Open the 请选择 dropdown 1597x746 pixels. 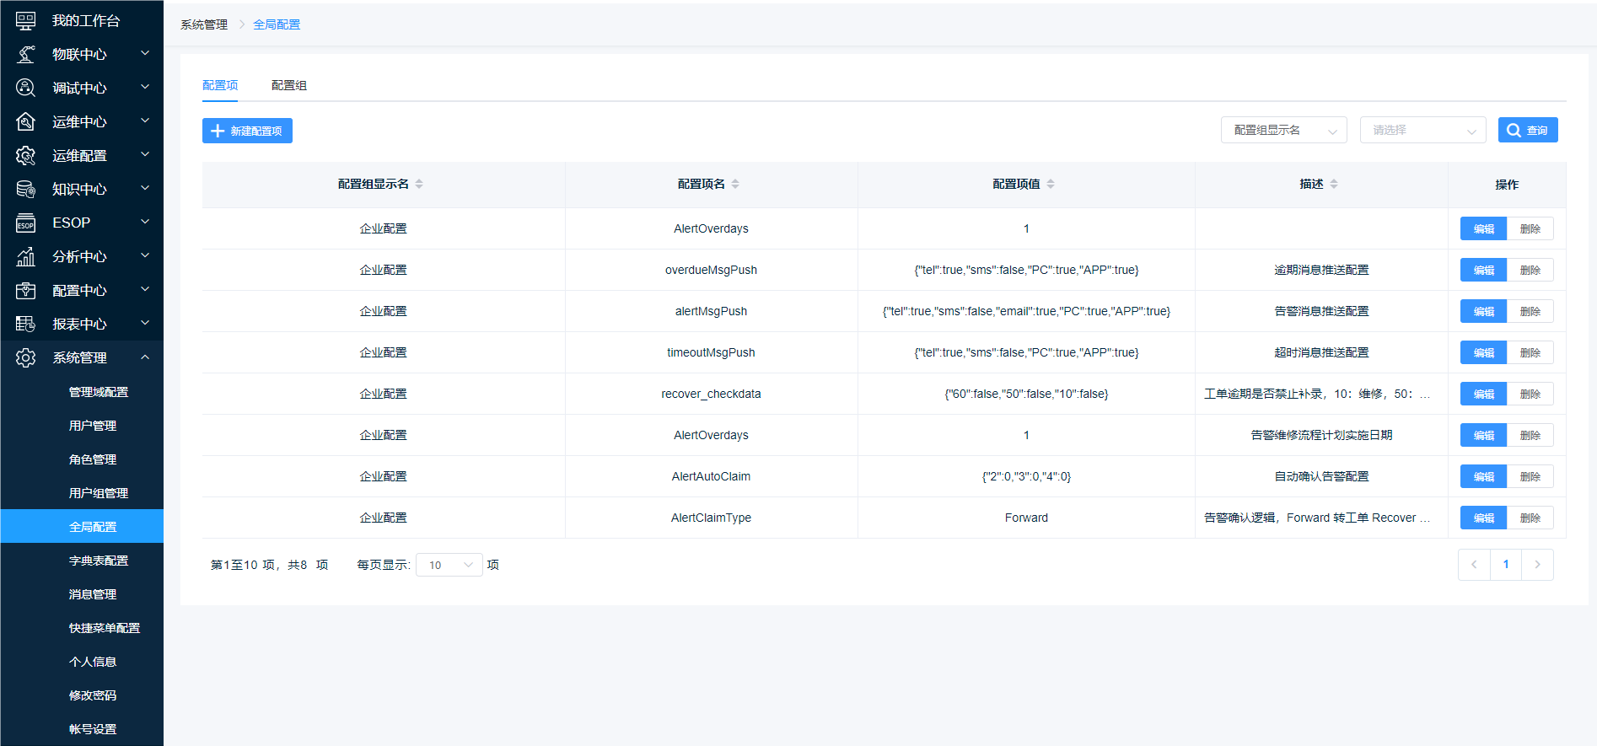coord(1422,130)
